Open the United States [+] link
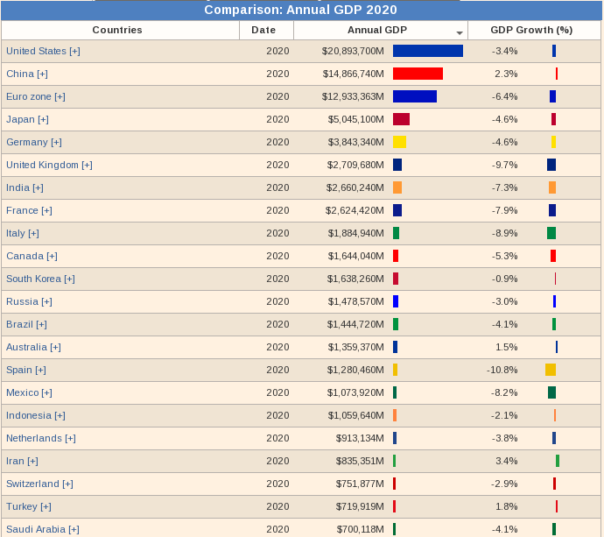The image size is (604, 537). pos(43,51)
